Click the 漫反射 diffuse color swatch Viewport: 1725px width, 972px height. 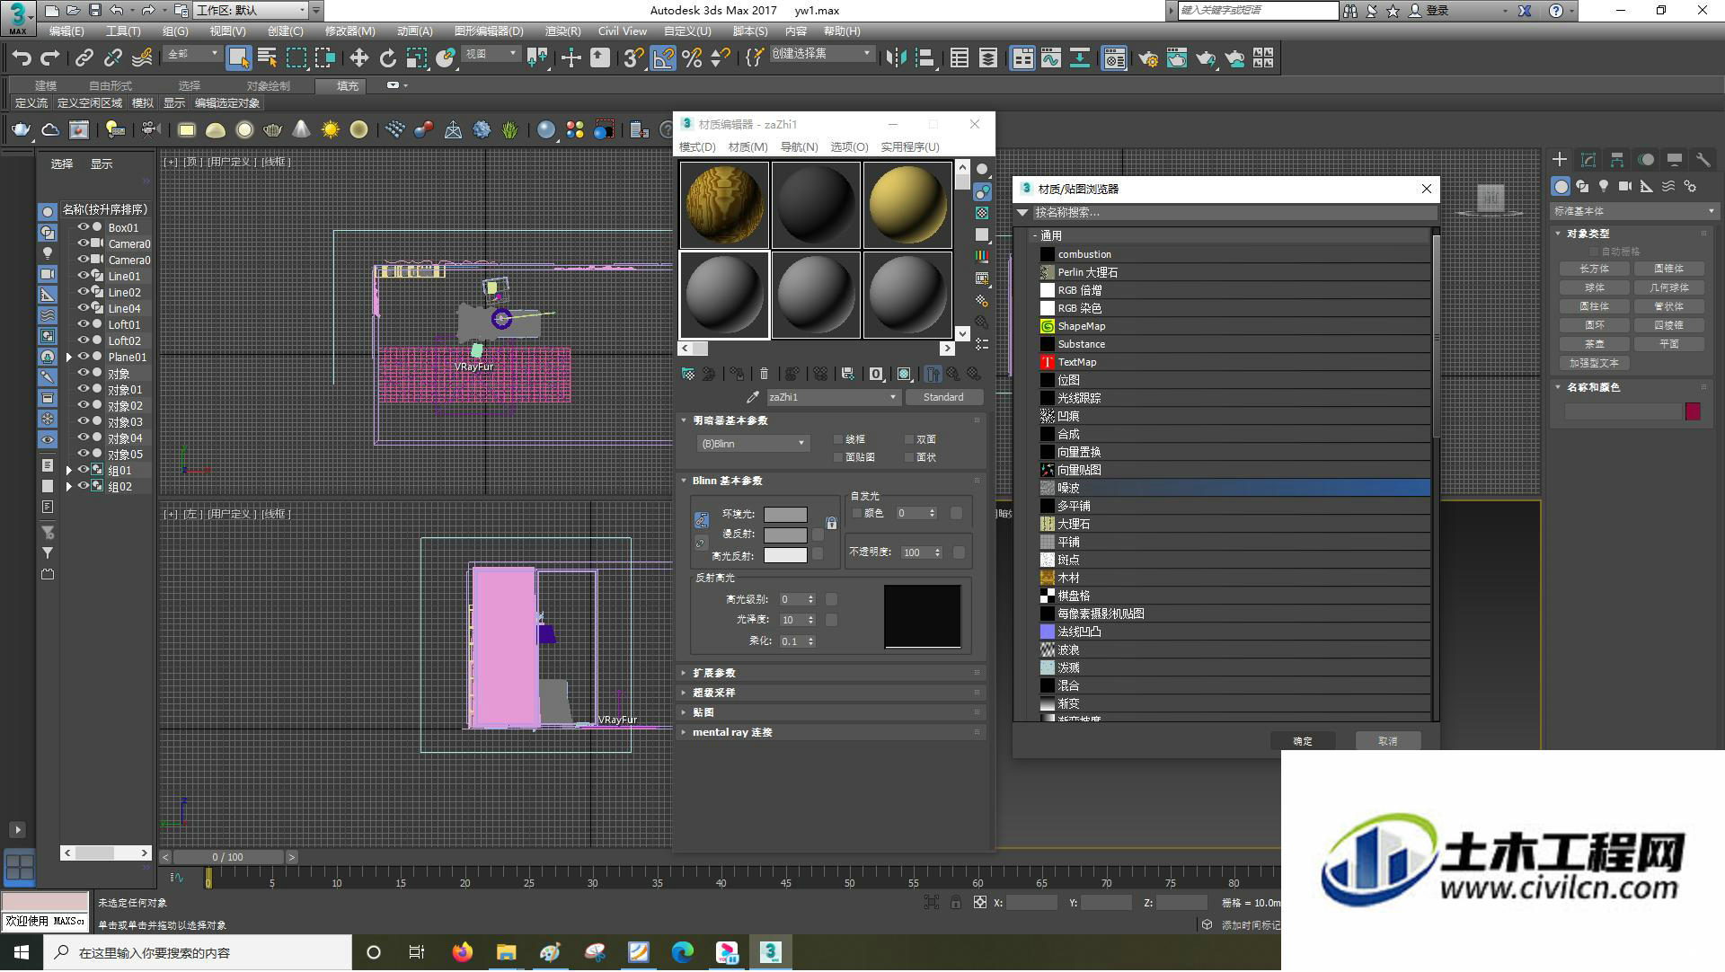pyautogui.click(x=785, y=535)
